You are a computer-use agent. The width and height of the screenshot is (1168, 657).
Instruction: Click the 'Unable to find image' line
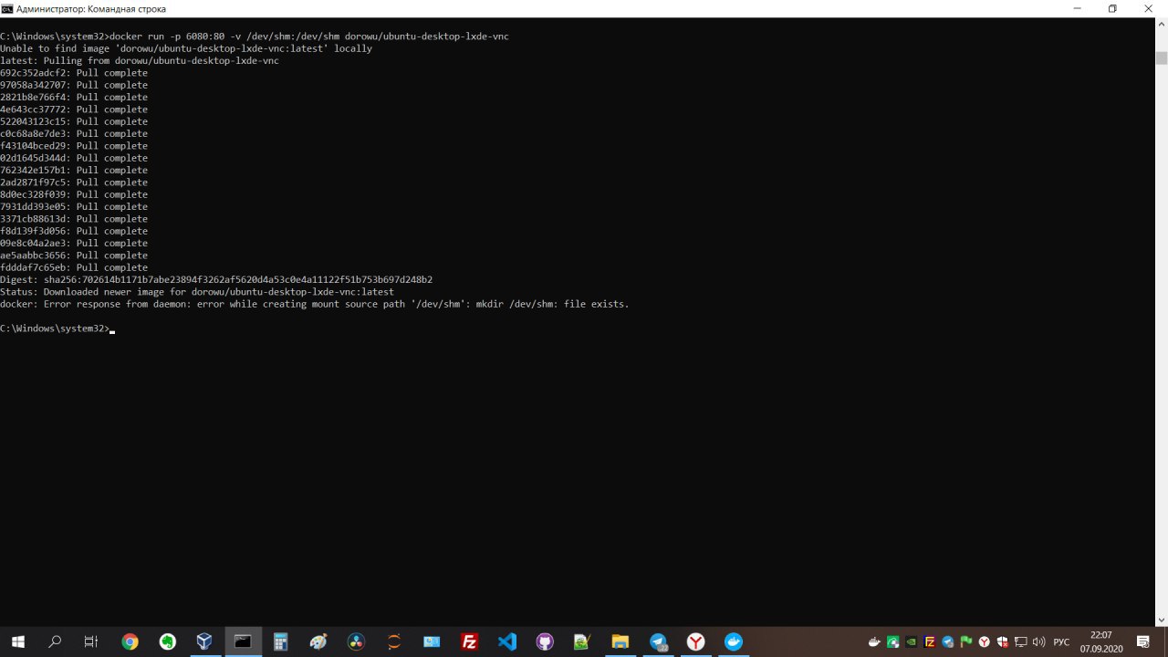point(186,48)
